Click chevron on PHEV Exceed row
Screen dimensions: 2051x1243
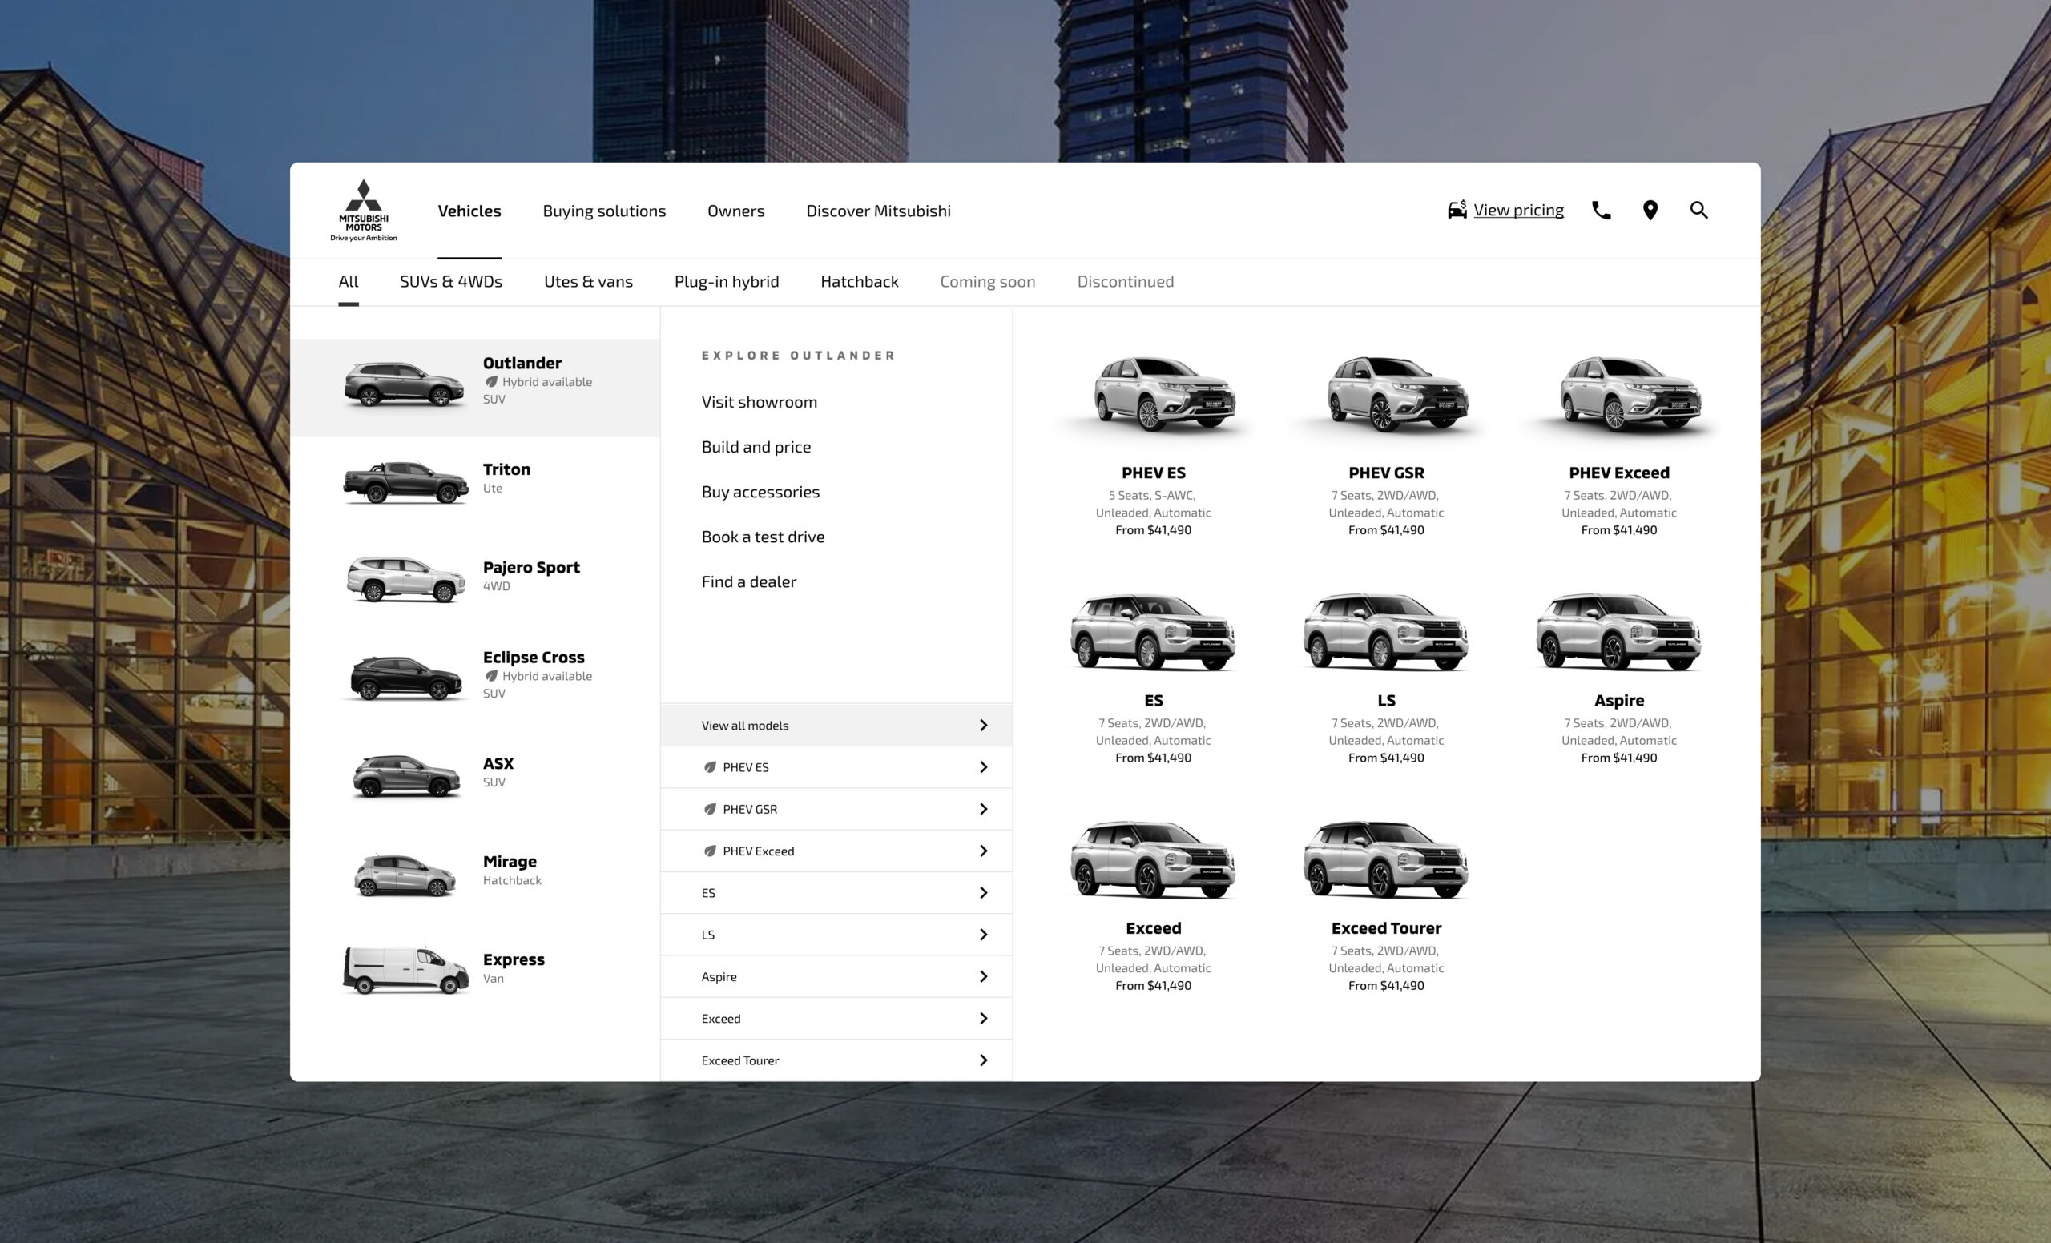pos(983,851)
